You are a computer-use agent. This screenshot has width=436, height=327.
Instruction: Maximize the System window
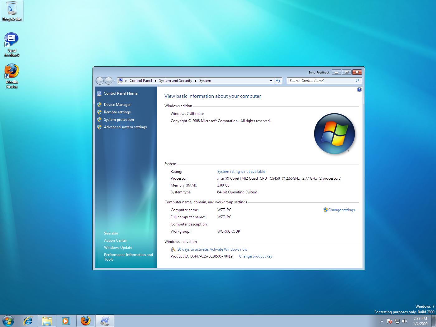[347, 72]
